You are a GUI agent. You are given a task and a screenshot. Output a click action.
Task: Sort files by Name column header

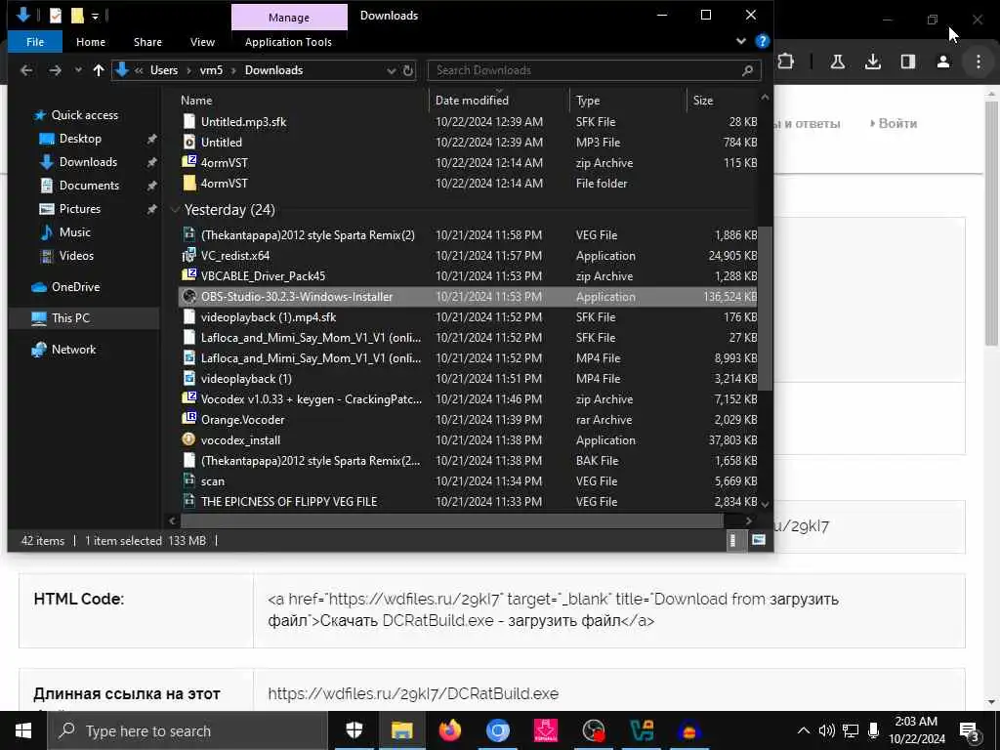(x=196, y=101)
